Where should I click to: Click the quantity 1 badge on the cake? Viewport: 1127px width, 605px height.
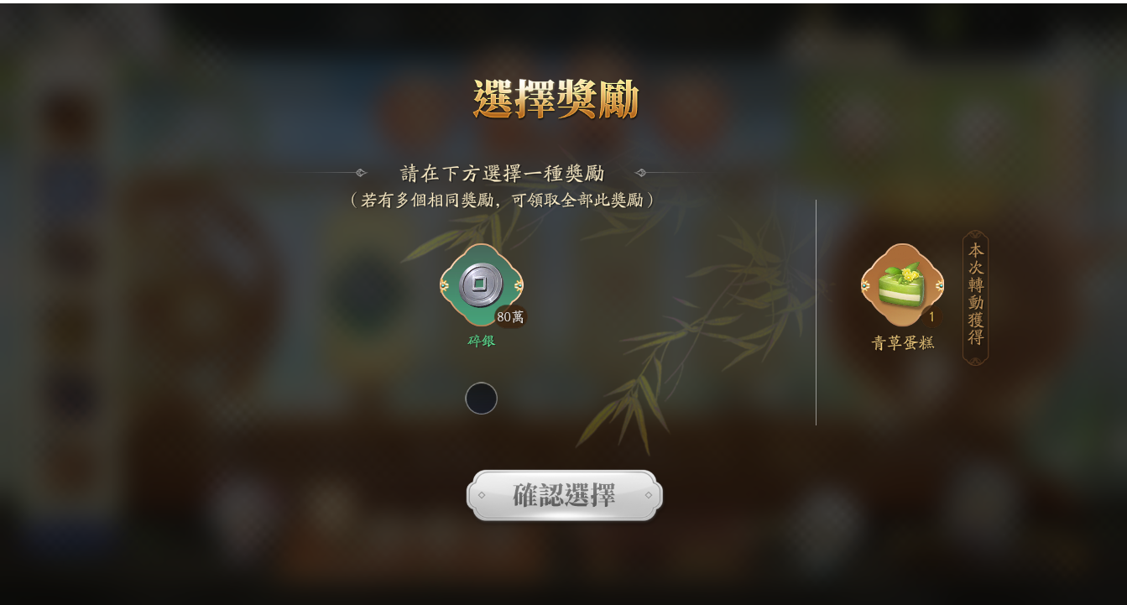(x=931, y=317)
